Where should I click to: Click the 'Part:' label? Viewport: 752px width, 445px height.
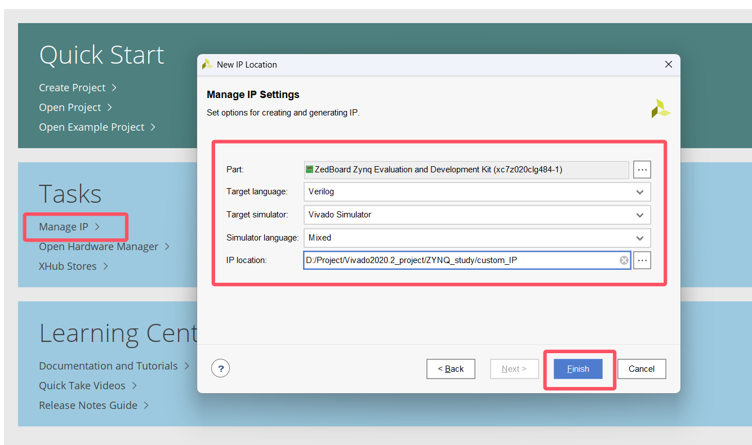point(235,170)
